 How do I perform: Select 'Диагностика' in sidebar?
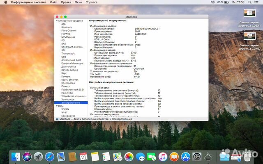click(69, 66)
